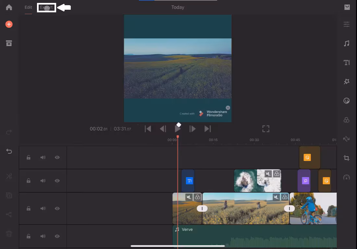
Task: Click the project title Today
Action: pyautogui.click(x=178, y=7)
